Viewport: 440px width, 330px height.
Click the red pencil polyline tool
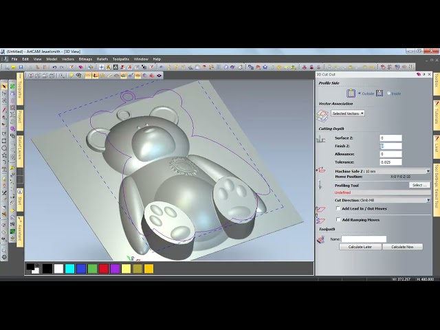tap(4, 110)
